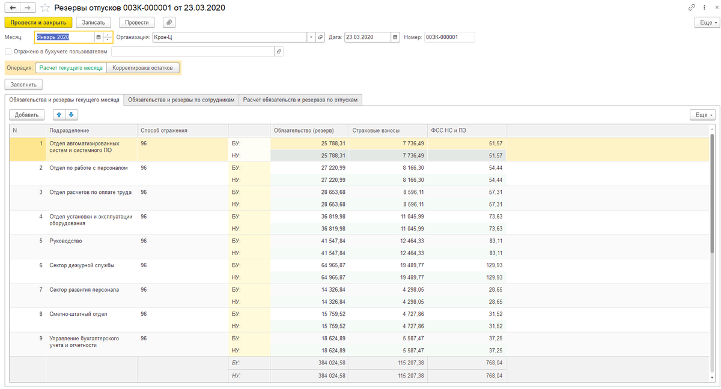Switch operation to Корректировка остатков
This screenshot has width=721, height=389.
coord(142,68)
